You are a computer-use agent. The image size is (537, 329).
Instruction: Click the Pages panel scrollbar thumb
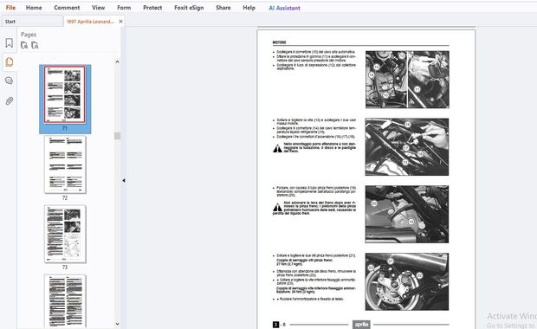(x=117, y=136)
